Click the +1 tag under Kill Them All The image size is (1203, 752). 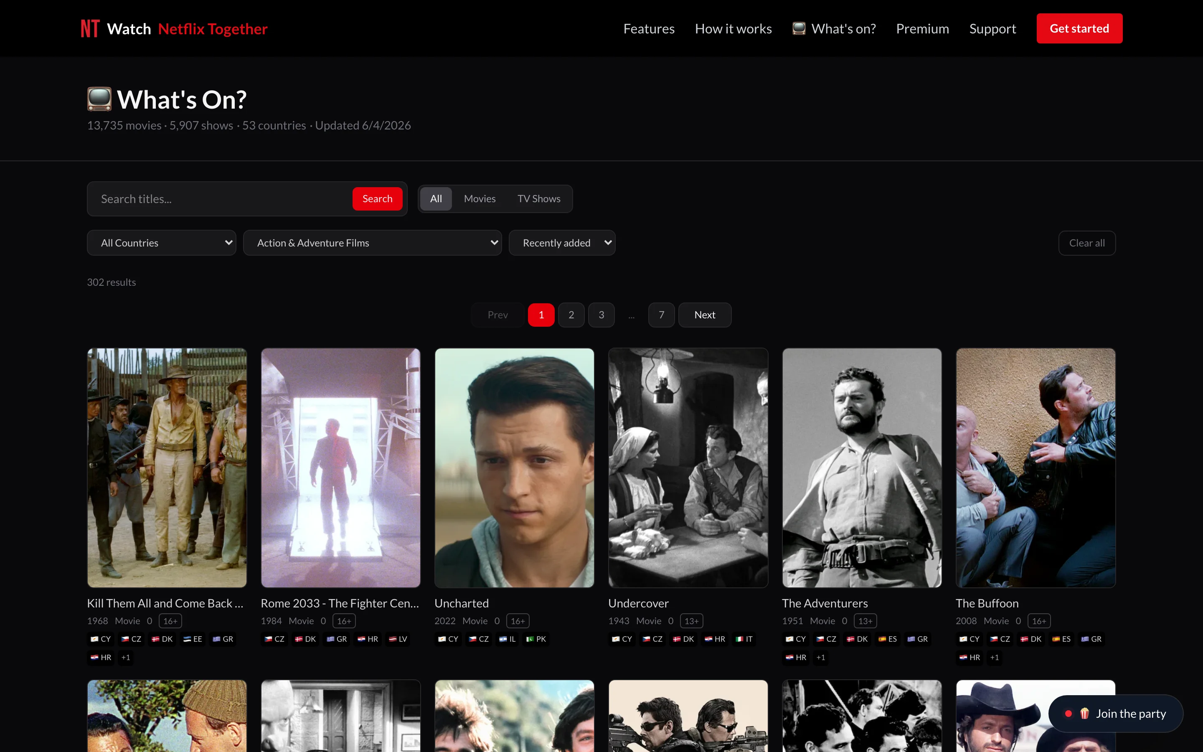coord(126,658)
